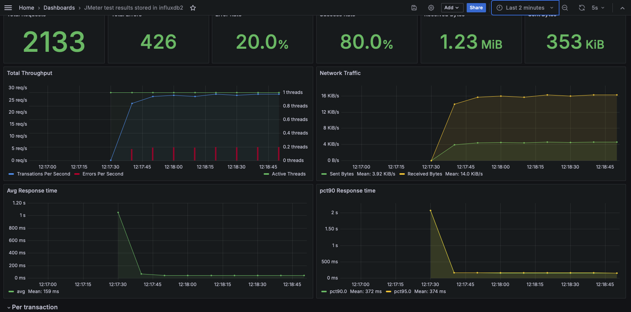The height and width of the screenshot is (312, 631).
Task: Click 16 KiB/s axis label in Network Traffic
Action: [330, 96]
